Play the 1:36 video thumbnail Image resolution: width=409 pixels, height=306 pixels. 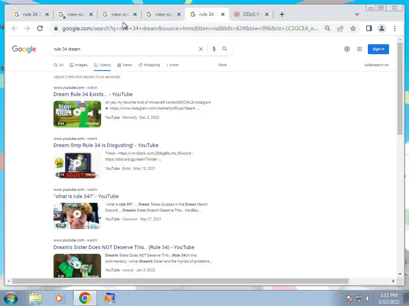pos(77,216)
